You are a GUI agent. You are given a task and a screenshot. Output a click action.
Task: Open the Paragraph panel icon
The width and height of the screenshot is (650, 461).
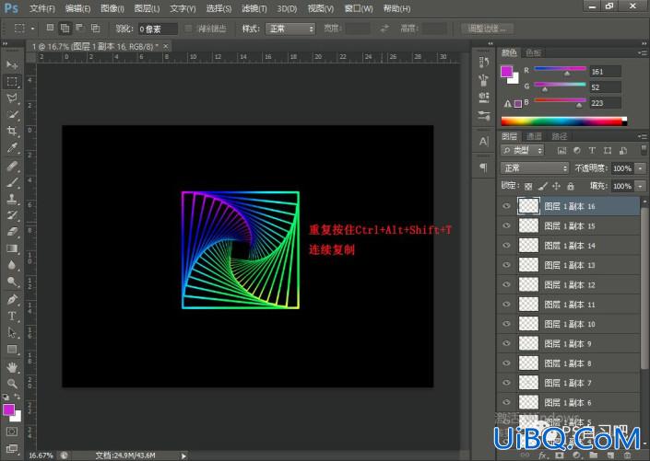point(483,167)
